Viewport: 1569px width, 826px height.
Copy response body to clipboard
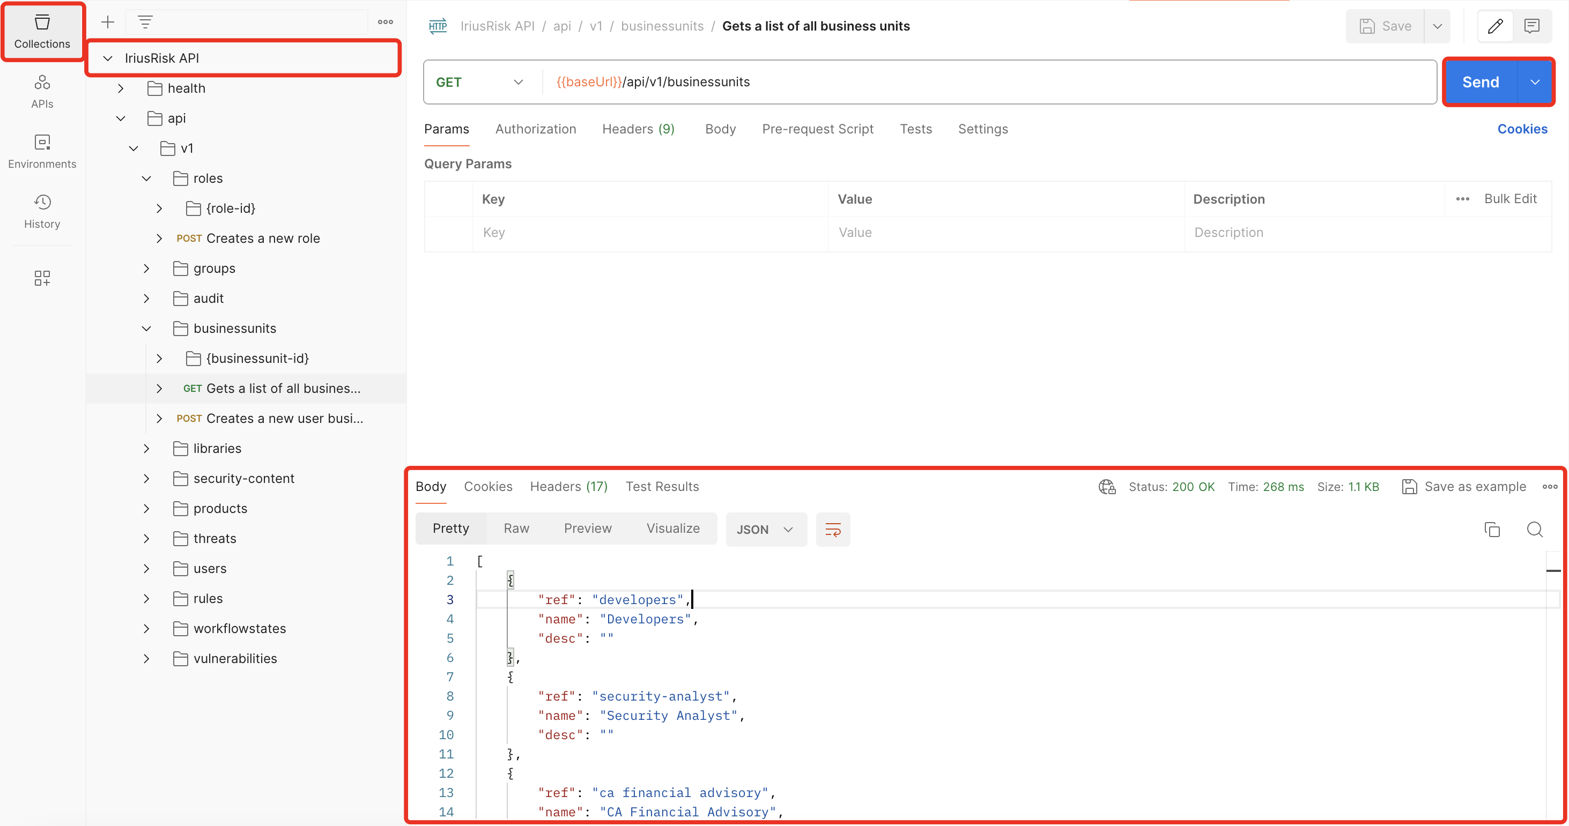[x=1492, y=530]
